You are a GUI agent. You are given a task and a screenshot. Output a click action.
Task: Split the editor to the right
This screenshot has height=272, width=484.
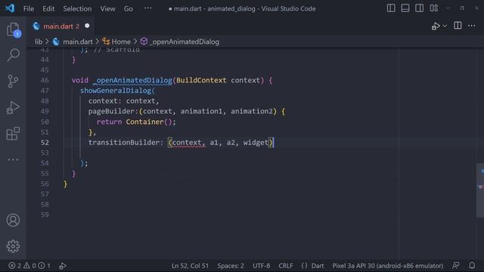click(x=458, y=26)
